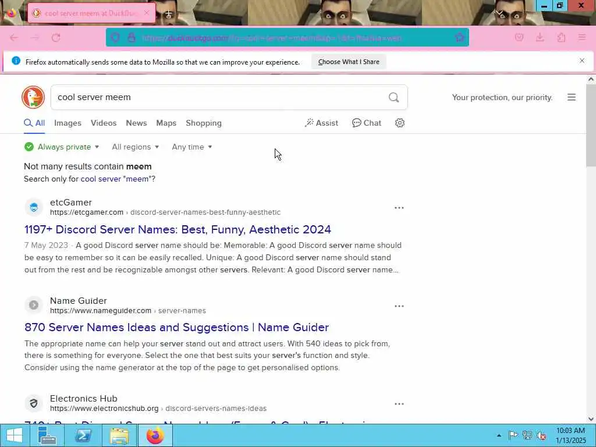The image size is (596, 447).
Task: Open Firefox application menu
Action: pyautogui.click(x=582, y=37)
